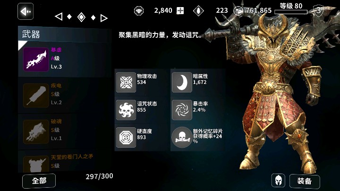The width and height of the screenshot is (340, 191).
Task: Click the helmet icon button
Action: 278,180
